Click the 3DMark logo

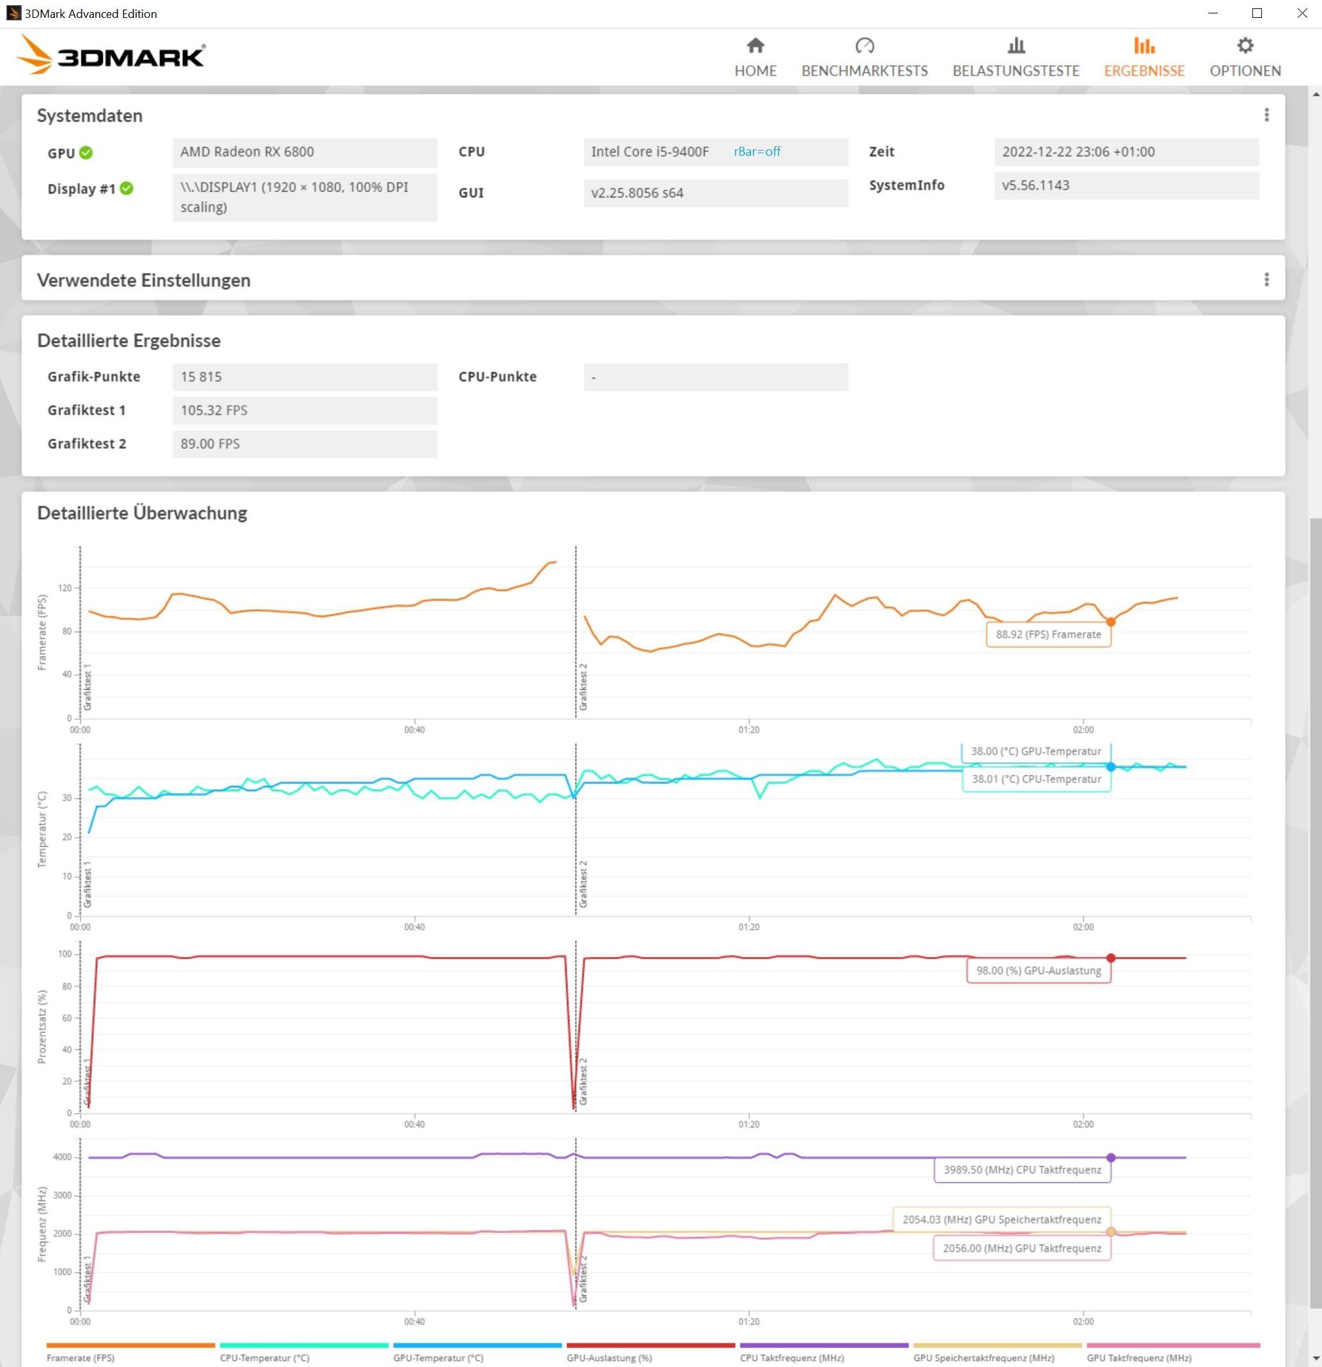[x=110, y=54]
